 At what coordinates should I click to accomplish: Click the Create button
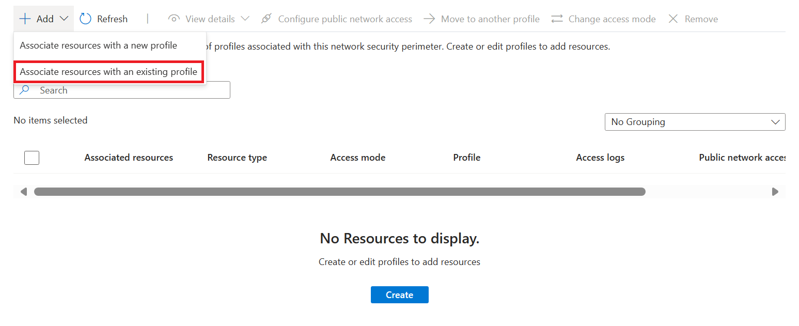[399, 294]
